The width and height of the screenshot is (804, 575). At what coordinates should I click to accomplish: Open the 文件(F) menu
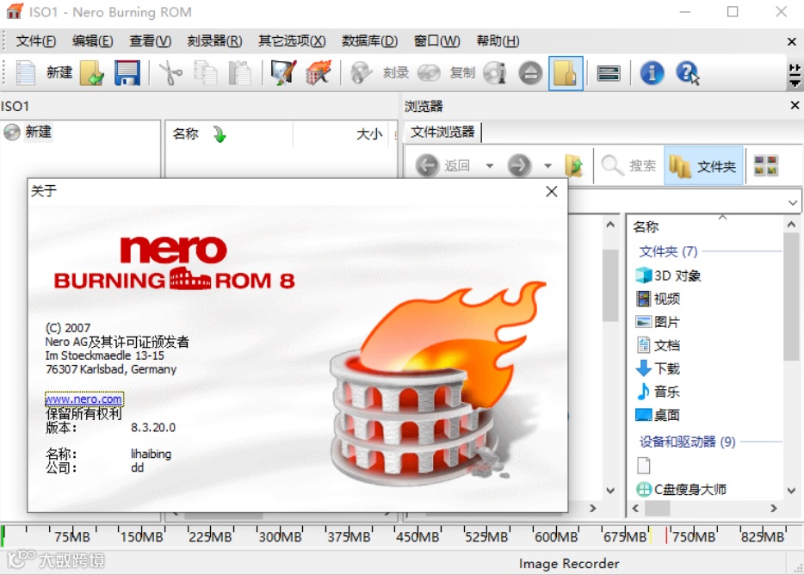coord(35,41)
